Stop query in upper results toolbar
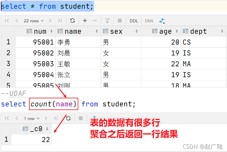The height and width of the screenshot is (152, 227). [x=120, y=21]
